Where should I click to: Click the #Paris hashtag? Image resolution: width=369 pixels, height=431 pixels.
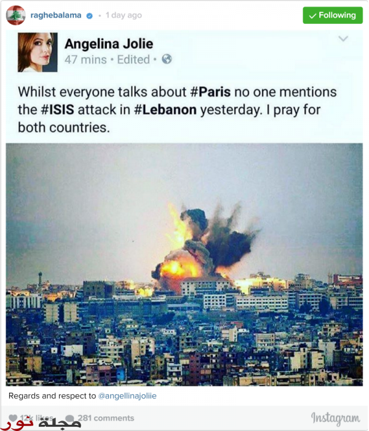click(x=210, y=92)
